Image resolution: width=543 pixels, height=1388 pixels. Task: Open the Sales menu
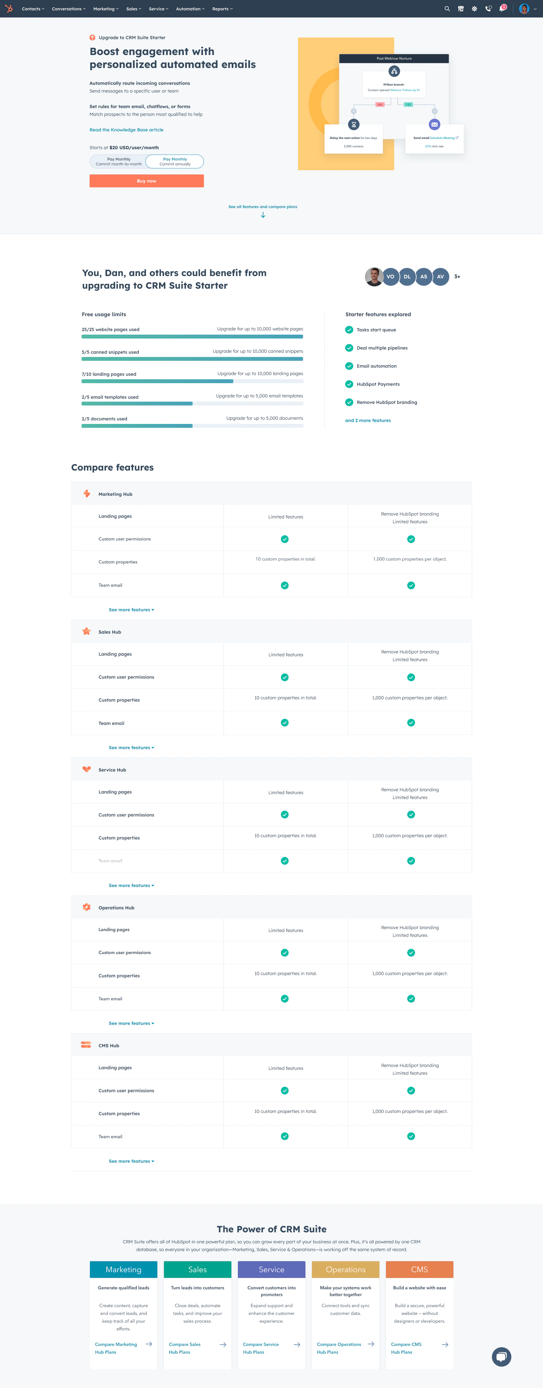(134, 9)
